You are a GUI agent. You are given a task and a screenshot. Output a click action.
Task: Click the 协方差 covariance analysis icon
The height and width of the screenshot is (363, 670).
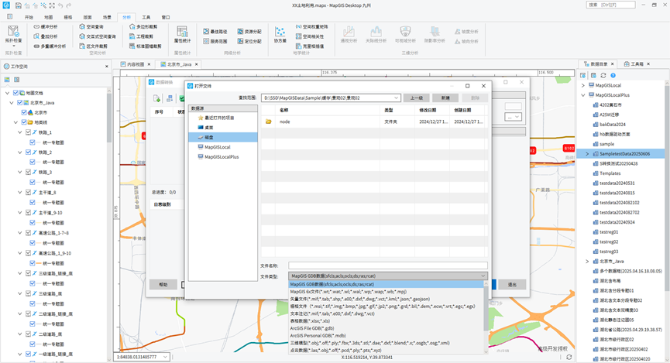(280, 36)
